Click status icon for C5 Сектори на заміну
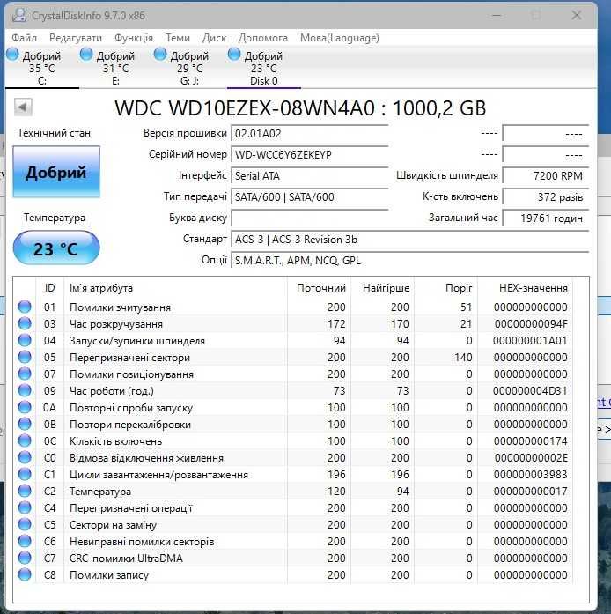Image resolution: width=611 pixels, height=614 pixels. (x=25, y=524)
